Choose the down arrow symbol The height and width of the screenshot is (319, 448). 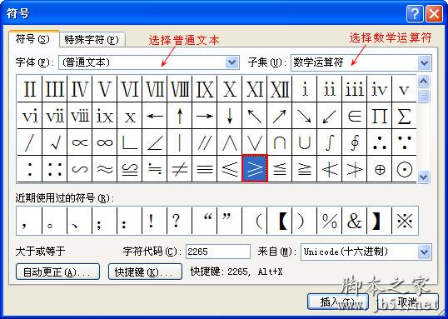(230, 116)
